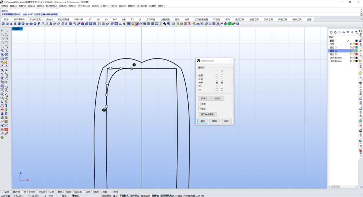Click the move layer down triangle
This screenshot has width=363, height=197.
point(348,32)
